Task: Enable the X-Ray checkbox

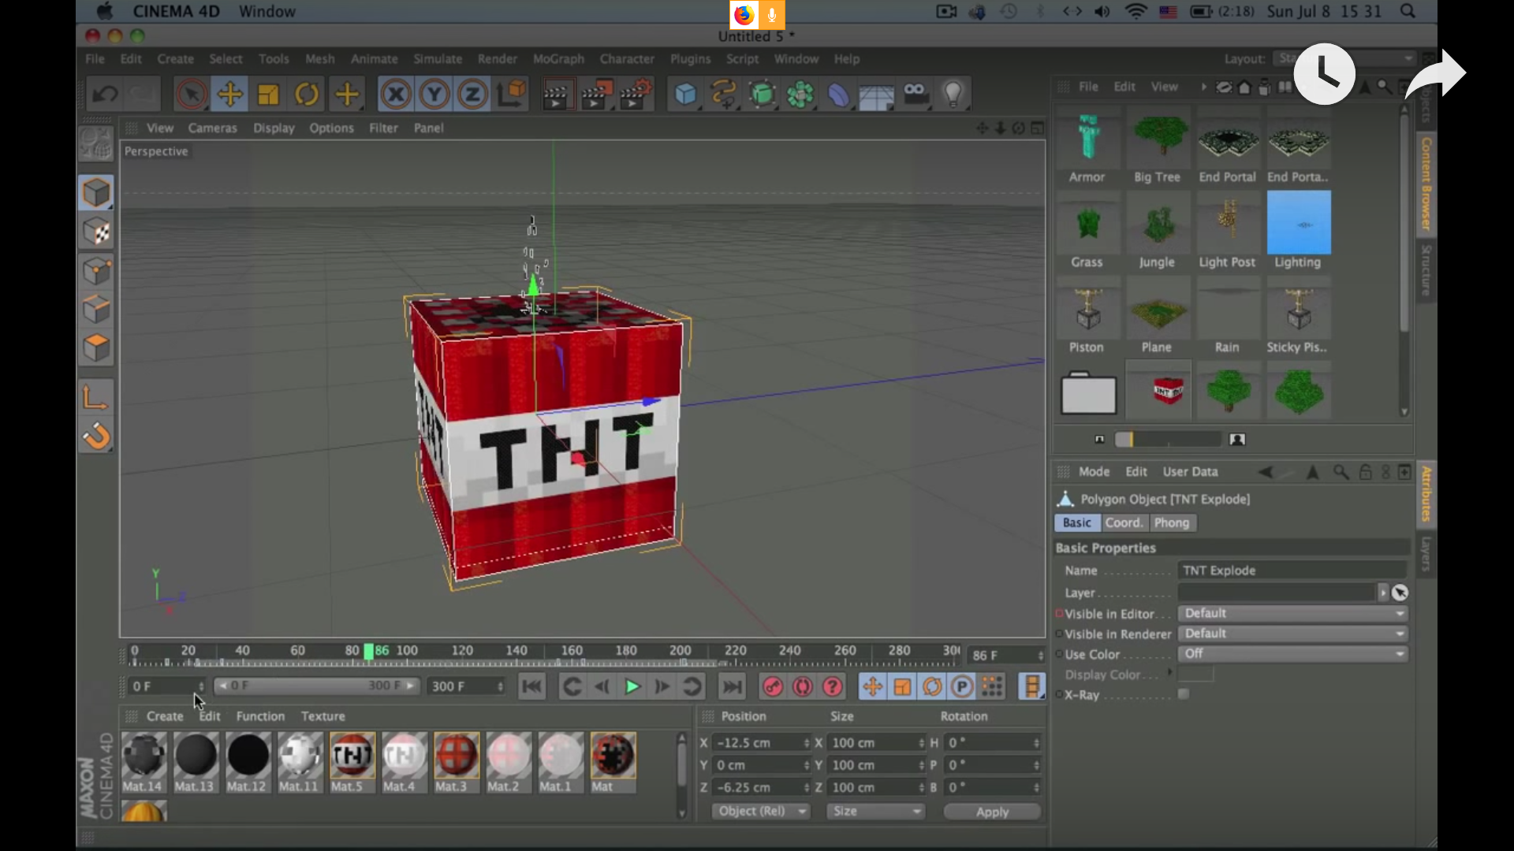Action: click(1184, 694)
